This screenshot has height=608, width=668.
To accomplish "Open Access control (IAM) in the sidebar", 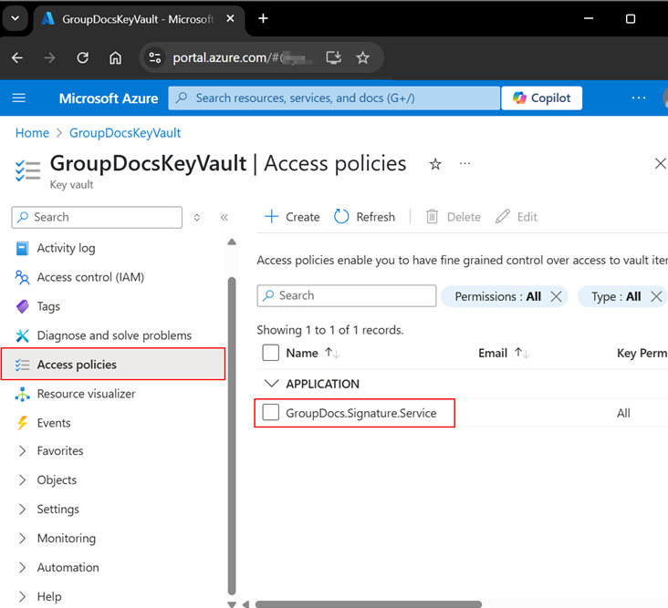I will coord(90,277).
